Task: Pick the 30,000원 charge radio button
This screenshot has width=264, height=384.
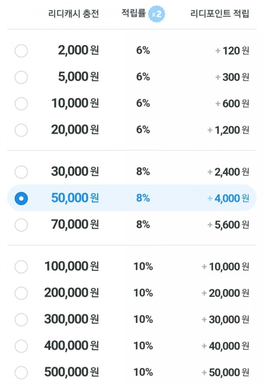Action: point(21,172)
